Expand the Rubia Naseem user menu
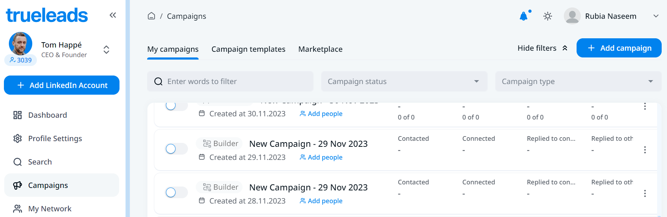Viewport: 667px width, 217px height. click(x=656, y=16)
